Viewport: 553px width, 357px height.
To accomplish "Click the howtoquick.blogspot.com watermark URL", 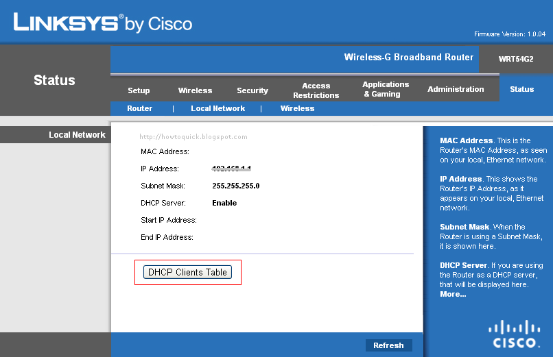I will coord(193,136).
